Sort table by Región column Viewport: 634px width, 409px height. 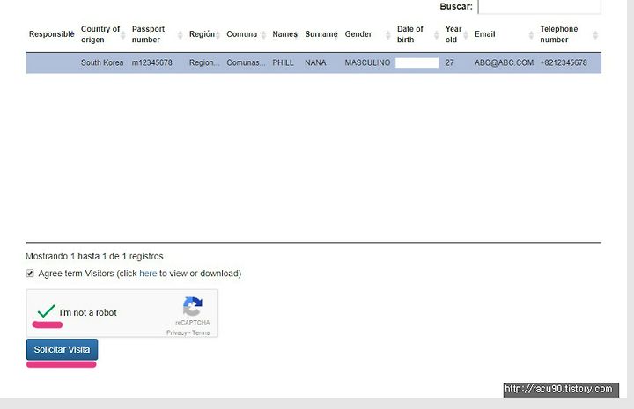tap(204, 34)
